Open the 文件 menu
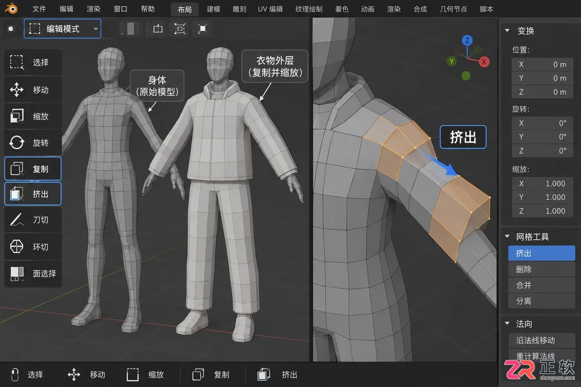The height and width of the screenshot is (387, 581). click(39, 9)
